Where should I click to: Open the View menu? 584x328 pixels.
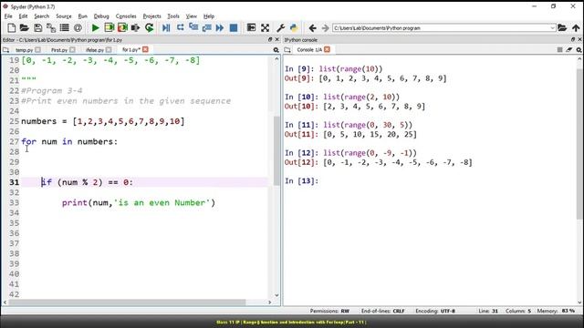(x=192, y=16)
